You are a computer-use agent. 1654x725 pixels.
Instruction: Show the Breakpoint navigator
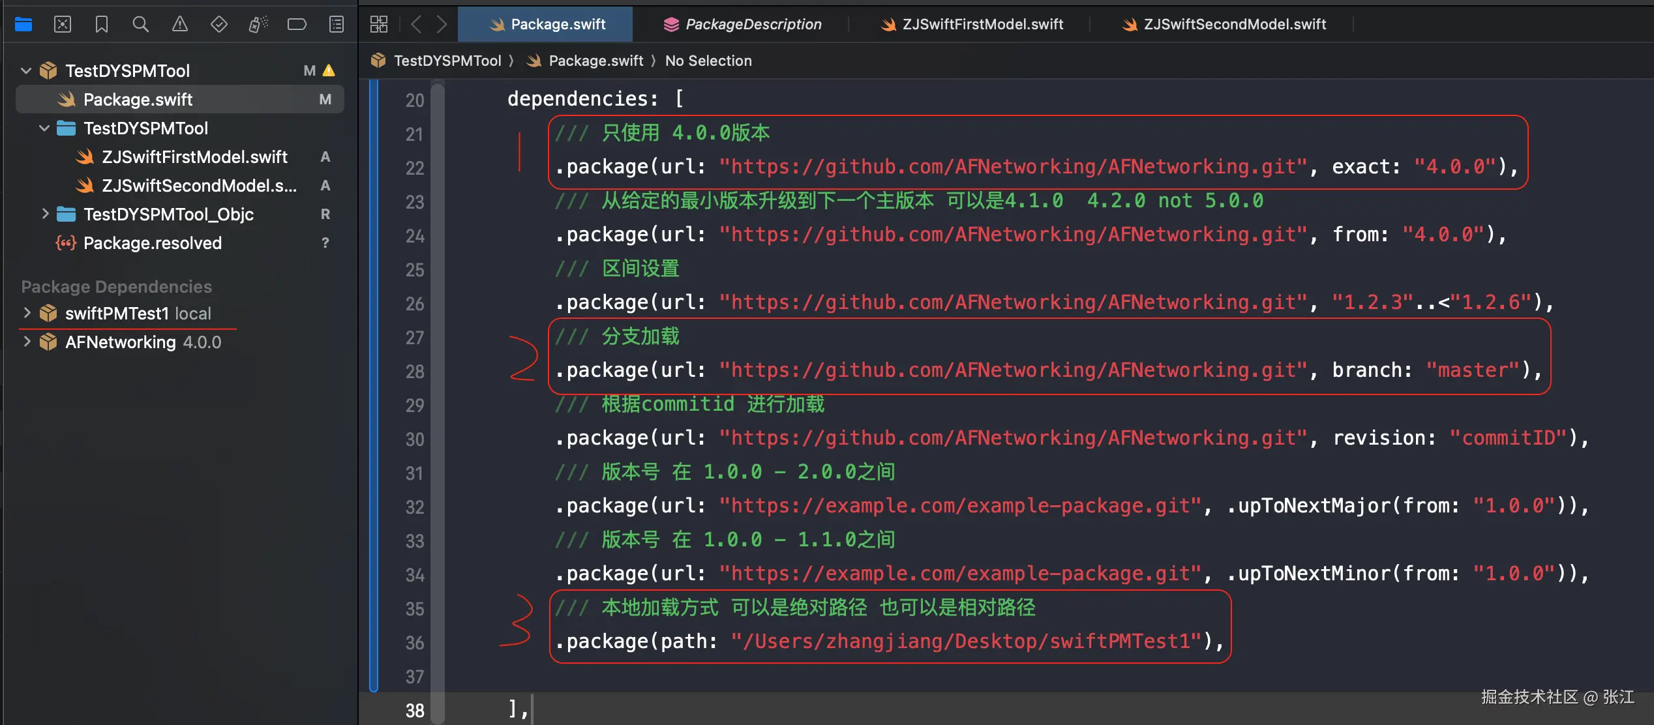[297, 24]
